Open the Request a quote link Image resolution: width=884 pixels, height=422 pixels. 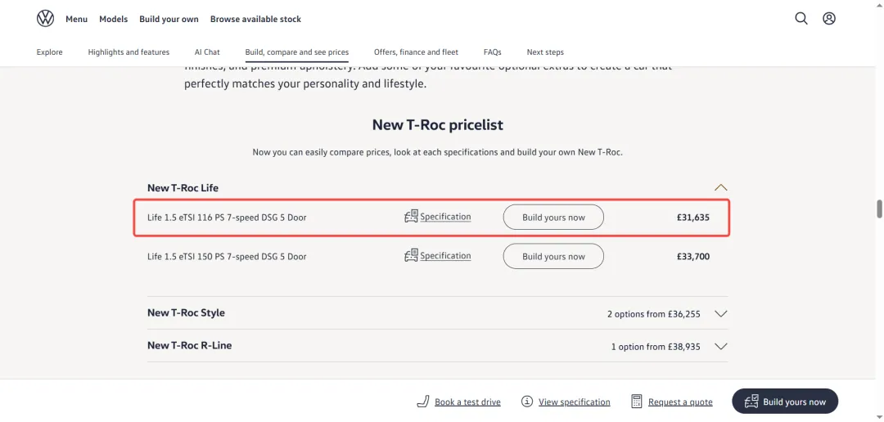680,402
